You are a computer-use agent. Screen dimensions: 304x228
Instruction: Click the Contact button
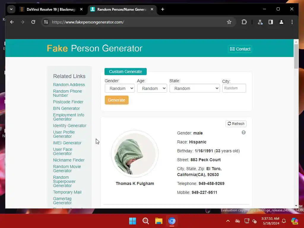click(x=240, y=49)
